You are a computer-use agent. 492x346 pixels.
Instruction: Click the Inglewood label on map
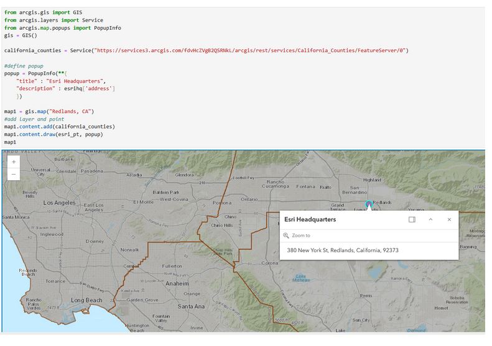coord(52,234)
